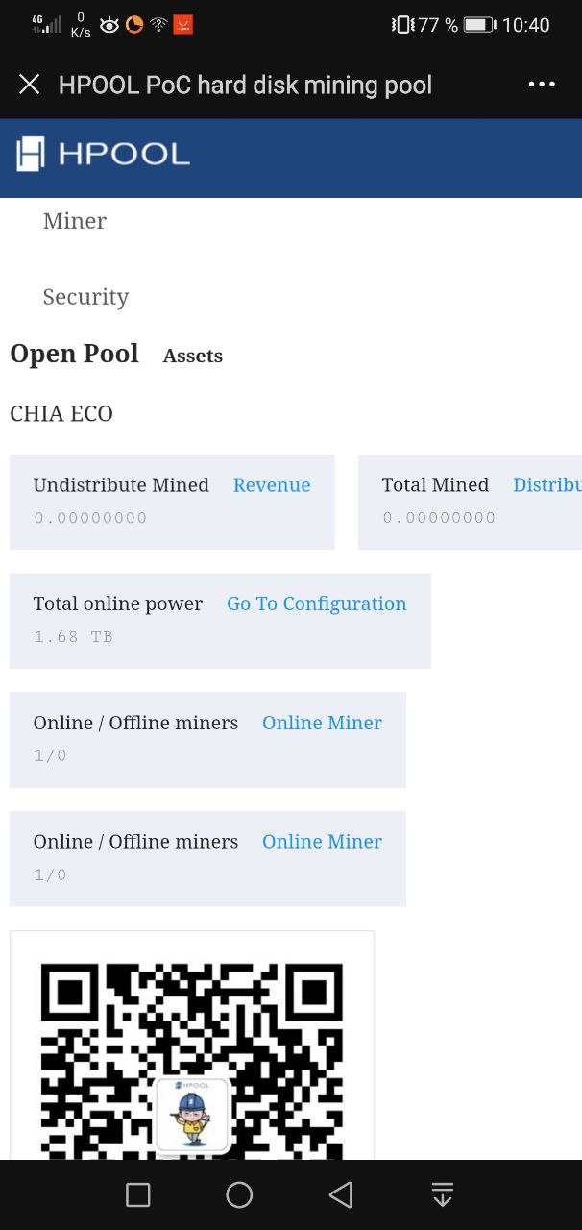Tap the red app notification icon in the status bar
Viewport: 582px width, 1230px height.
pyautogui.click(x=182, y=25)
